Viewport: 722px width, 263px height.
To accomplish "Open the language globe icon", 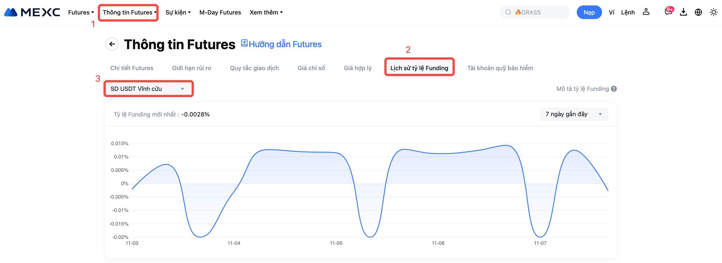I will [698, 12].
